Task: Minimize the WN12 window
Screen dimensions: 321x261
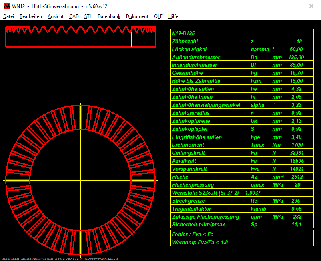Action: pos(275,6)
